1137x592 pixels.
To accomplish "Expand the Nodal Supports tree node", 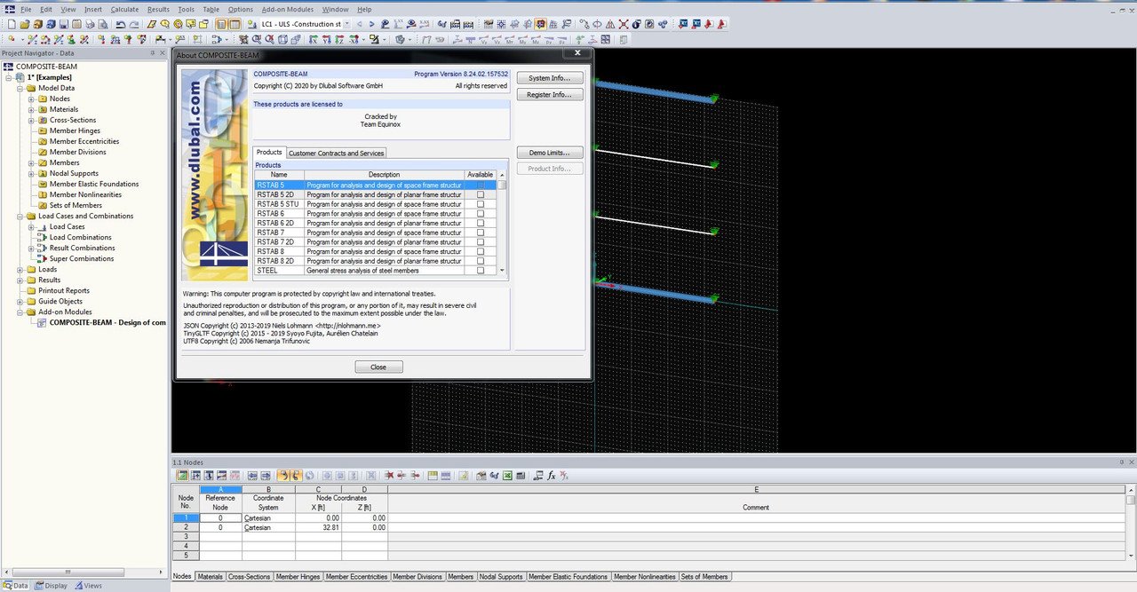I will click(x=31, y=173).
